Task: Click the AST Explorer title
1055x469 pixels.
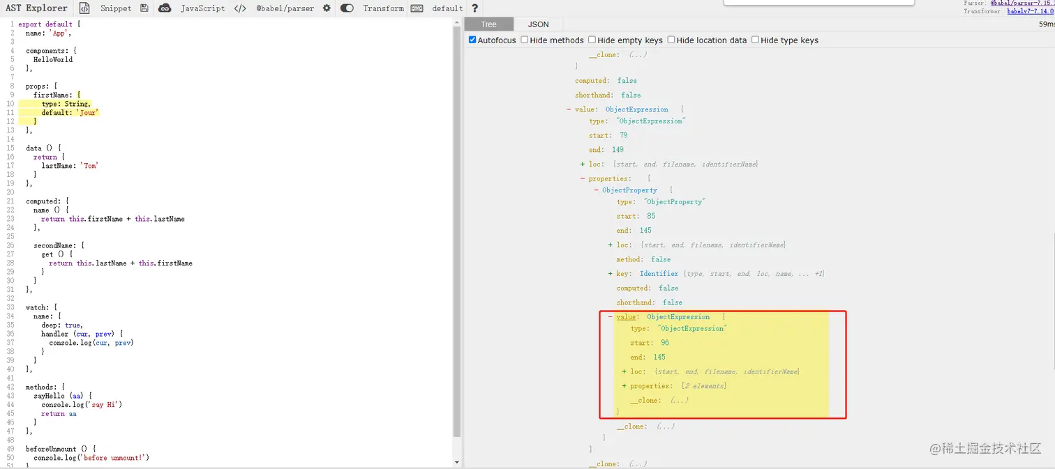Action: pyautogui.click(x=36, y=8)
